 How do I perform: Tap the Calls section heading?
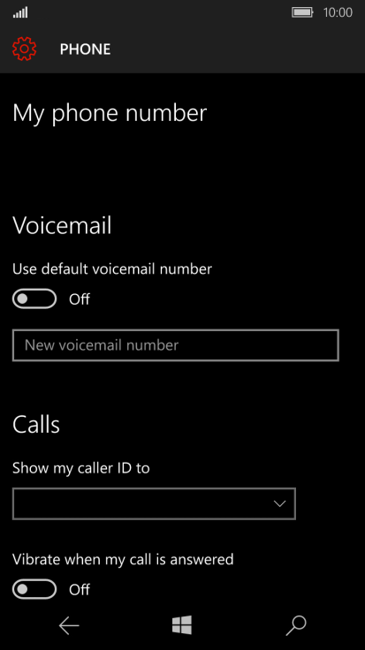click(x=36, y=425)
